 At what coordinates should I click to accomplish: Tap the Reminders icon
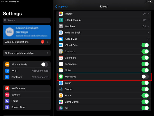click(61, 64)
